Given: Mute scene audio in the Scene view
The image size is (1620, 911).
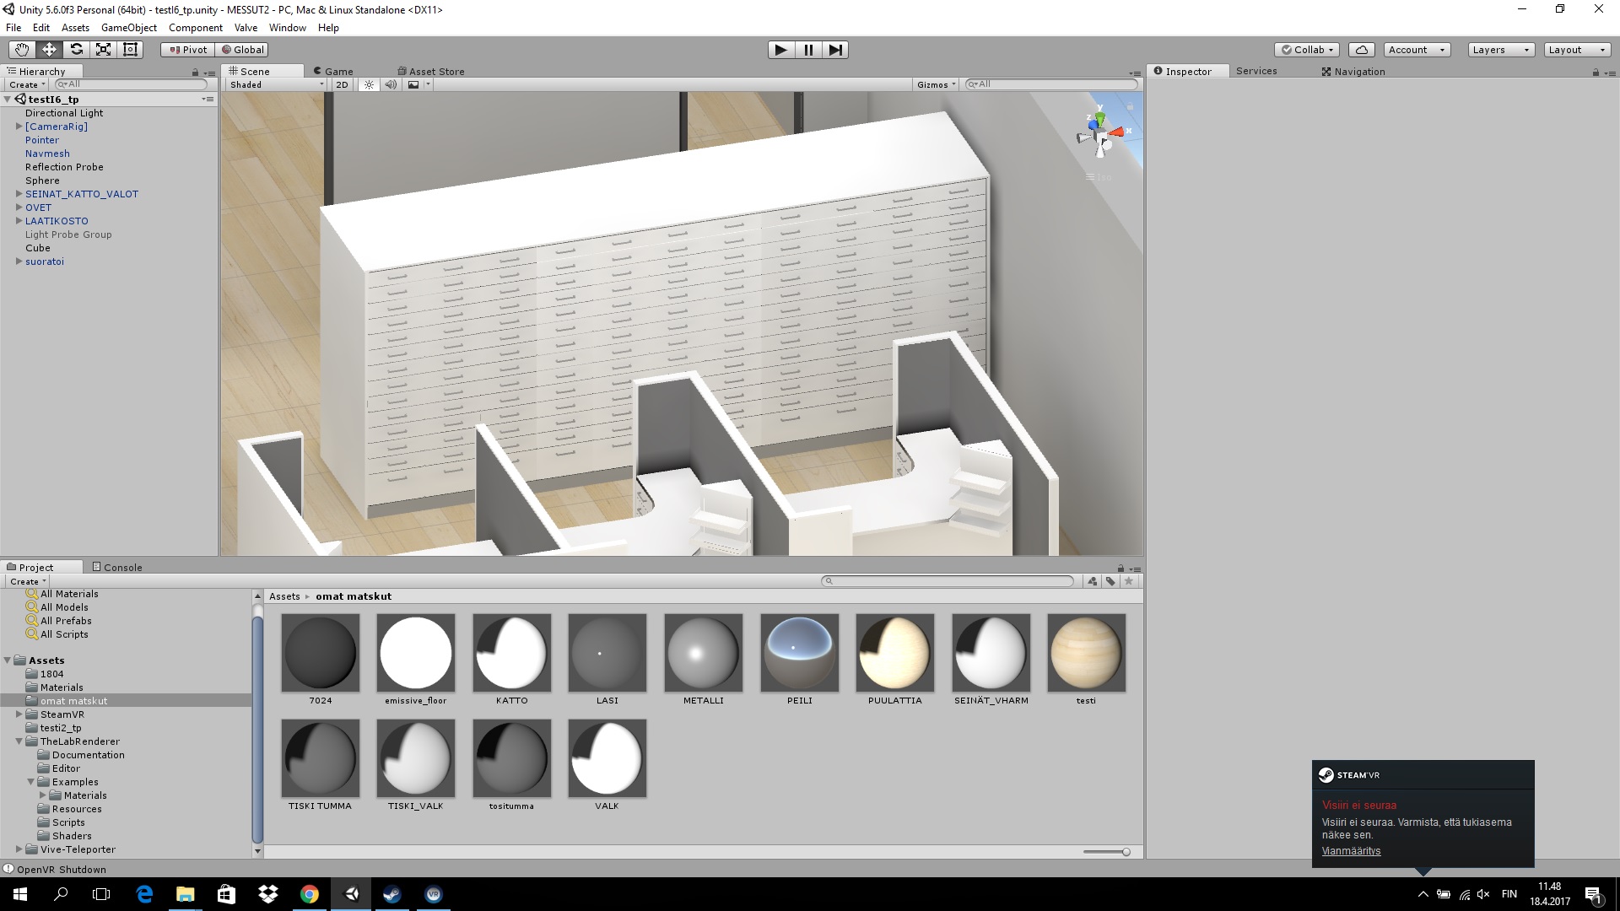Looking at the screenshot, I should 391,84.
